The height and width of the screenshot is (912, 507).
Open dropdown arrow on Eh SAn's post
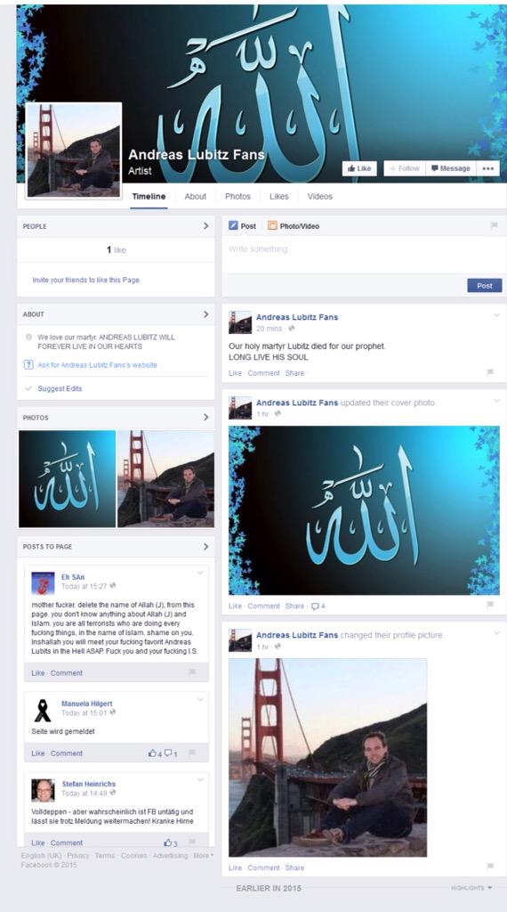point(200,574)
